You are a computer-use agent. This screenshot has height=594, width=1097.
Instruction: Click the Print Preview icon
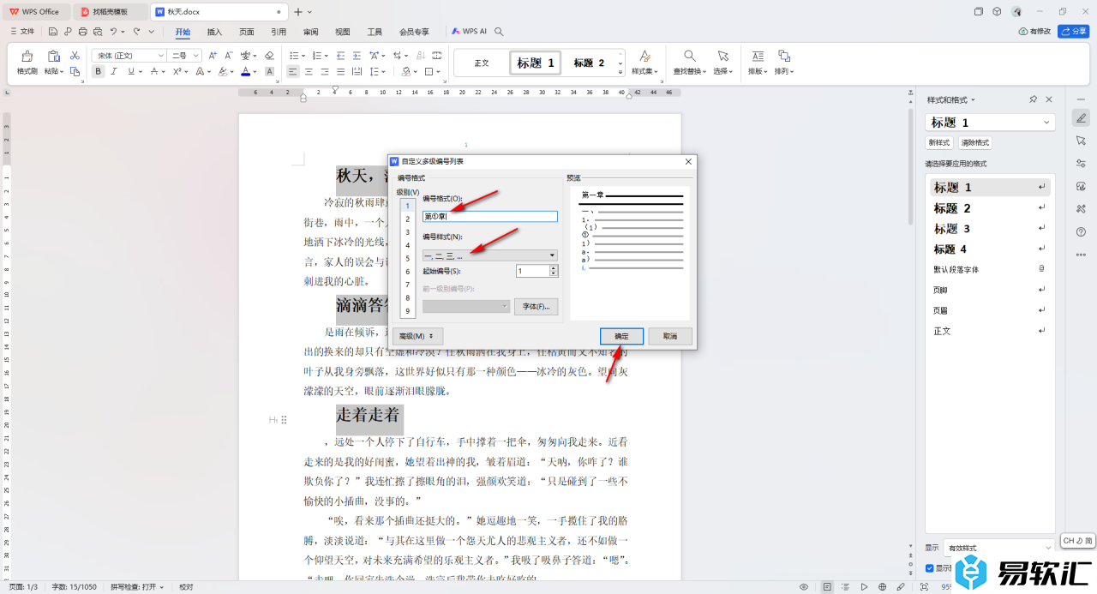pyautogui.click(x=98, y=32)
